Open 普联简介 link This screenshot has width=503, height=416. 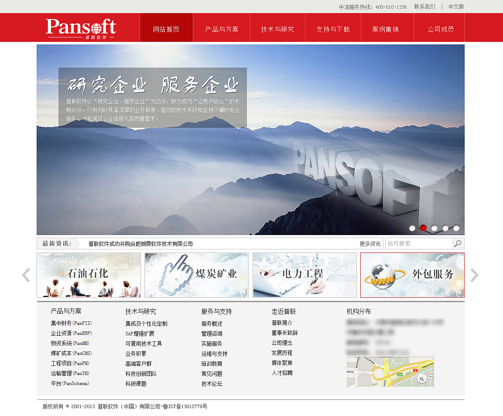tap(282, 323)
